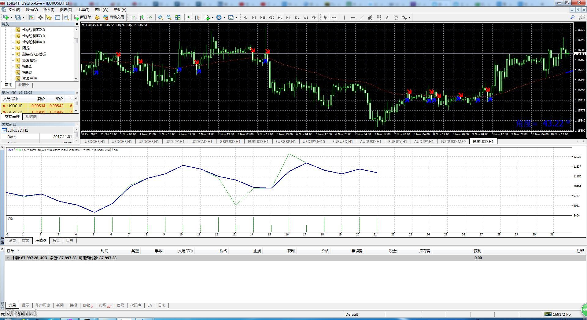Switch chart to candlesticks mode
Image resolution: width=587 pixels, height=320 pixels.
[x=142, y=17]
